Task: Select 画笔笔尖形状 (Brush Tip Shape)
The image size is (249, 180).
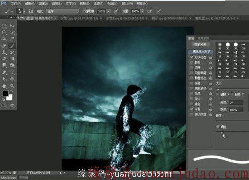Action: coord(201,52)
